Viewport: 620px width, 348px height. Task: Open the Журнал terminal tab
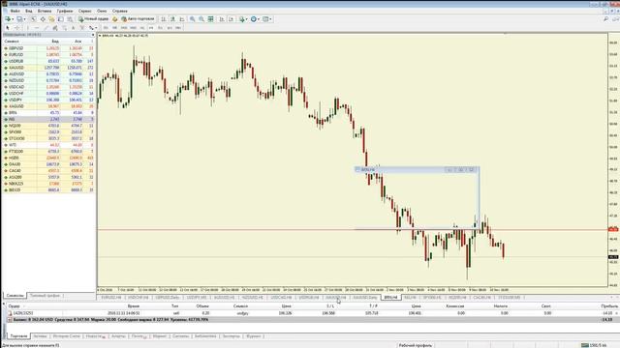point(254,336)
